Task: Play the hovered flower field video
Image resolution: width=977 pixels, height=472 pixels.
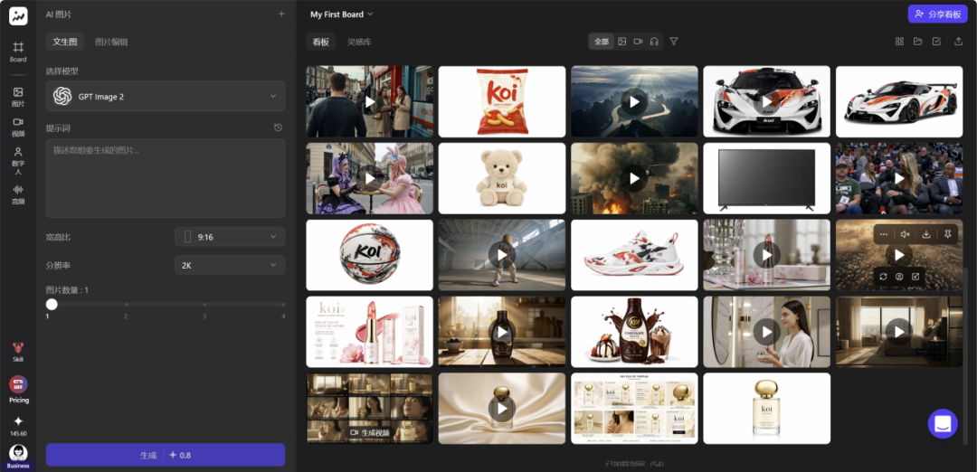Action: point(899,255)
